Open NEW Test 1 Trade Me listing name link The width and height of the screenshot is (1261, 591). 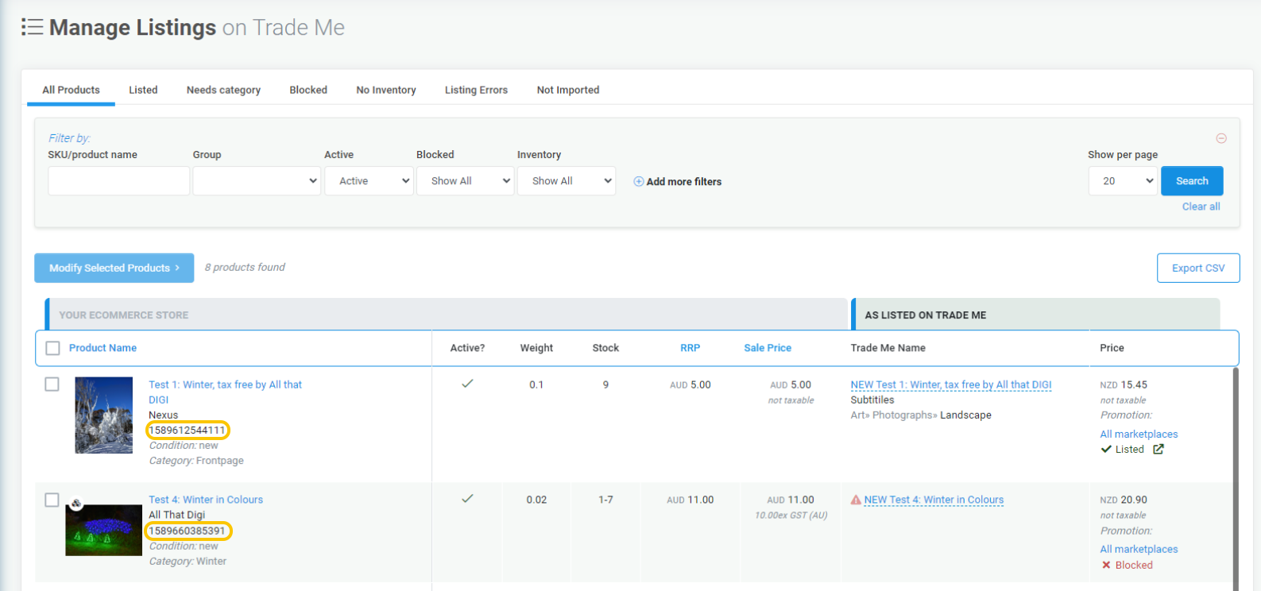(951, 384)
